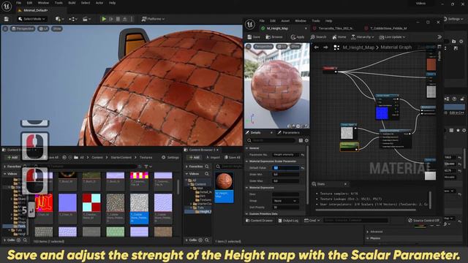Viewport: 468px width, 263px height.
Task: Open the Live Update dropdown
Action: pos(392,37)
